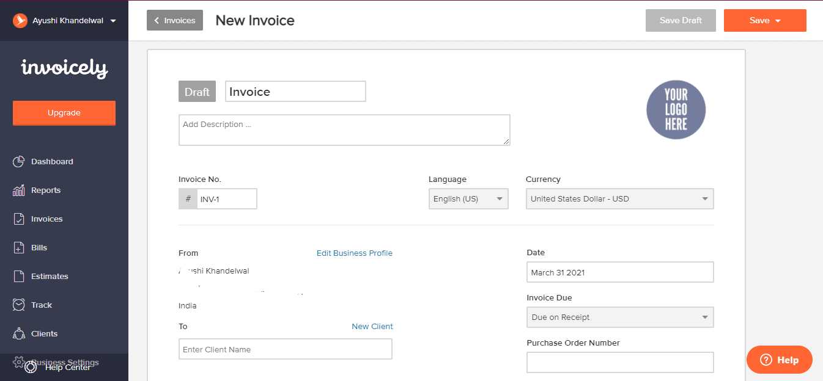Viewport: 823px width, 381px height.
Task: Click the Edit Business Profile link
Action: (x=354, y=253)
